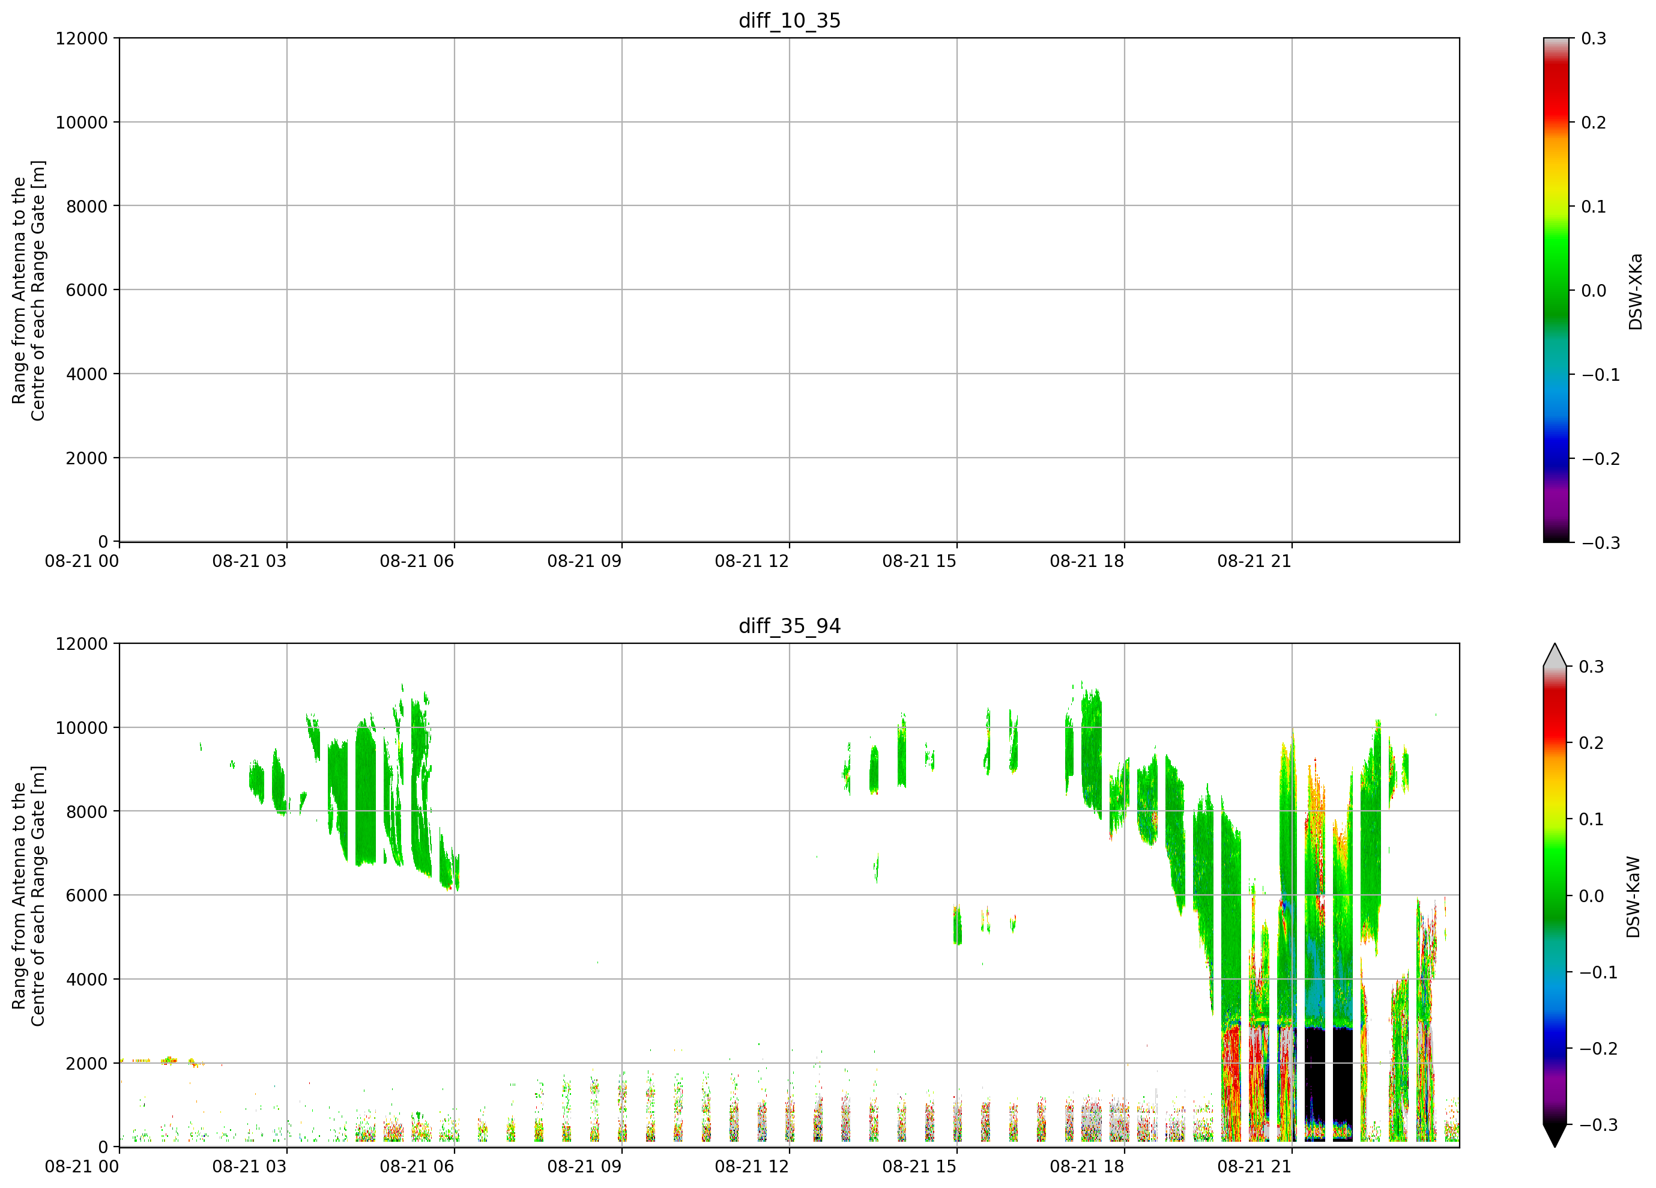The image size is (1656, 1188).
Task: Click the "−0.2" tick on the DSW-KaW colorbar
Action: click(1598, 1049)
